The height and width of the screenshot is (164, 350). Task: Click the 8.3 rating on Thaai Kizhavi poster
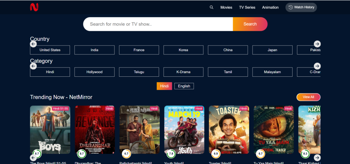tap(305, 154)
